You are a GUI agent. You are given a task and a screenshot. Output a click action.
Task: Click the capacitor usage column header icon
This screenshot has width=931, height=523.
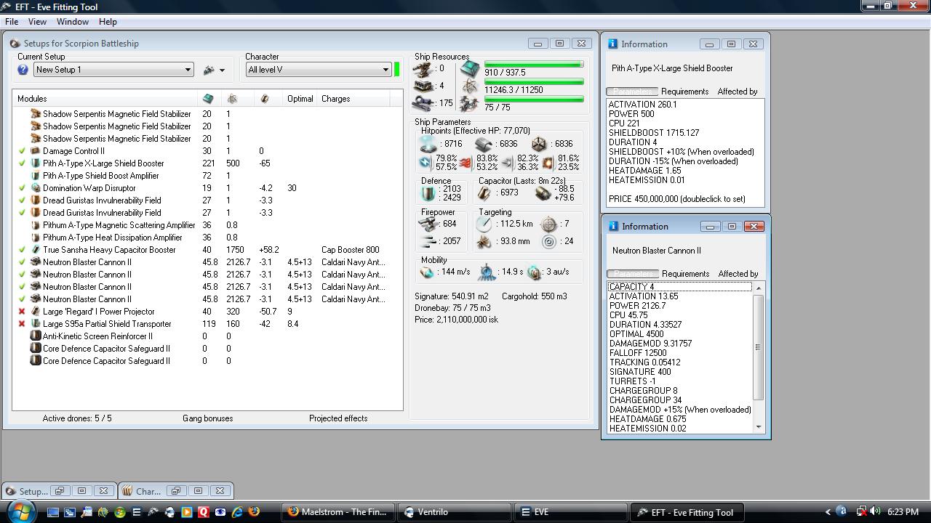point(264,99)
